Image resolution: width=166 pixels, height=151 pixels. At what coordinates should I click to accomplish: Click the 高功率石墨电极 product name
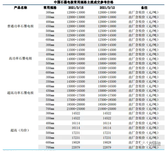[20, 58]
